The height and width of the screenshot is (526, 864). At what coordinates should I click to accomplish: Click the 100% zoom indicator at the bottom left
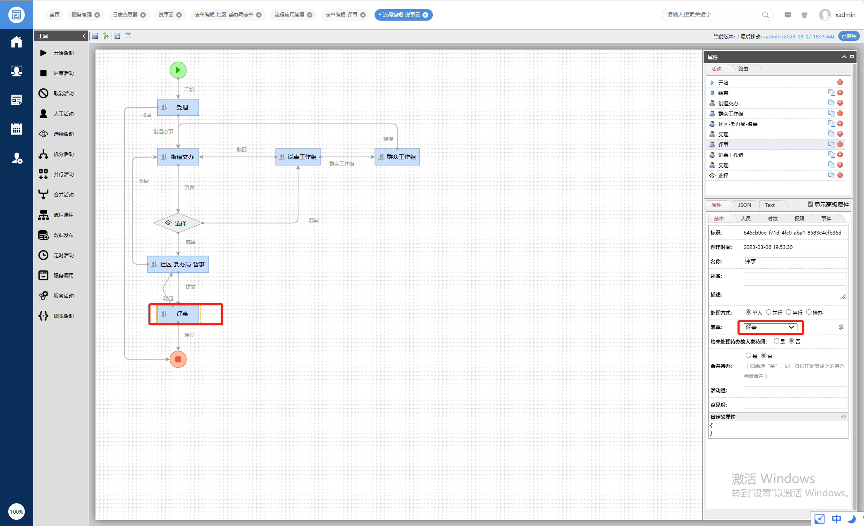pos(17,512)
